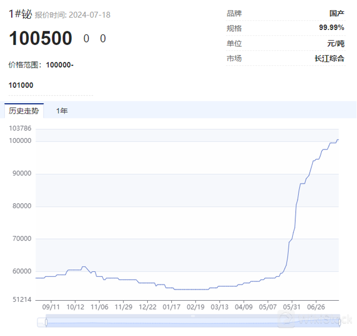Click the right handle of the range slider
357x336 pixels.
pos(340,321)
